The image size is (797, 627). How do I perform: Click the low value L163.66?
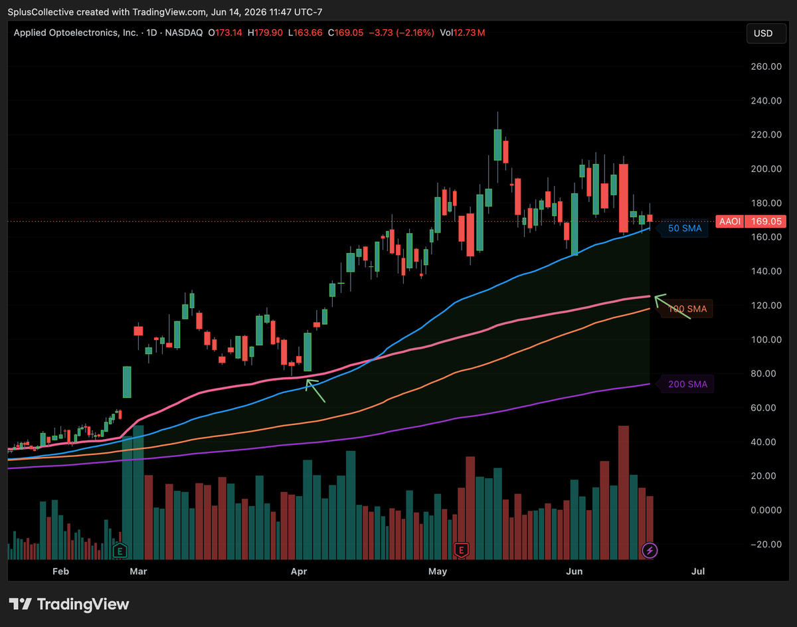[306, 33]
